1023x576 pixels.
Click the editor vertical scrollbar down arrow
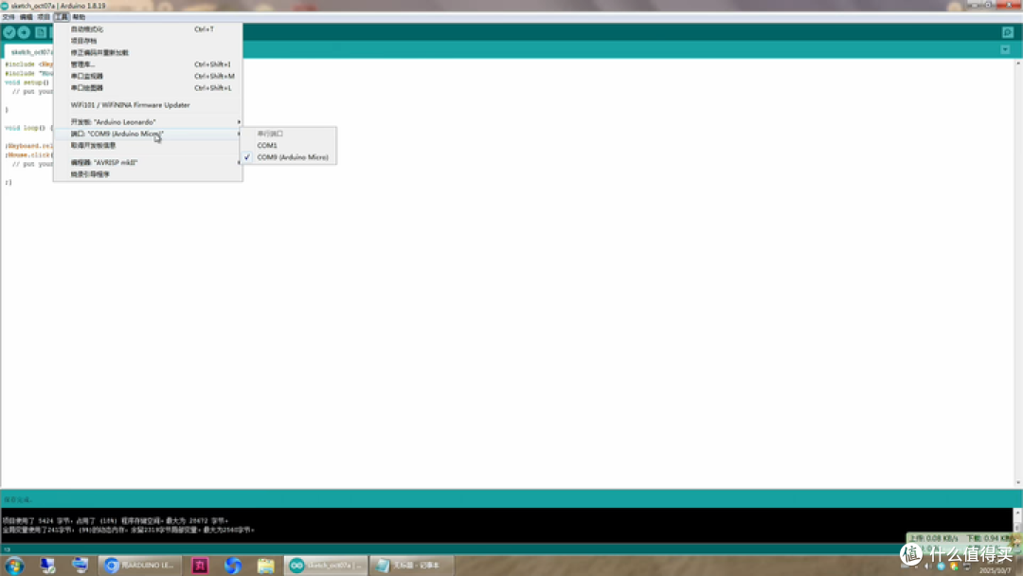click(1017, 483)
